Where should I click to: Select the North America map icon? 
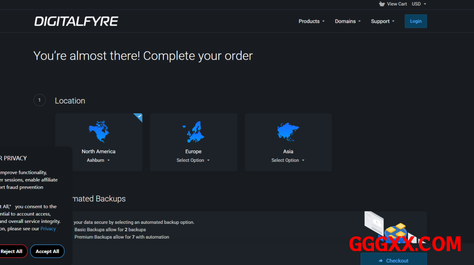tap(98, 132)
